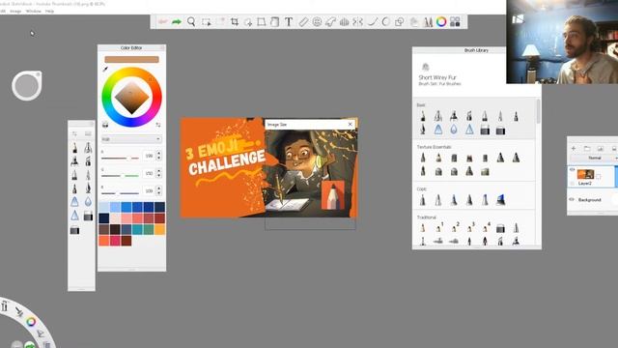Activate the French Curve guide

pos(330,22)
